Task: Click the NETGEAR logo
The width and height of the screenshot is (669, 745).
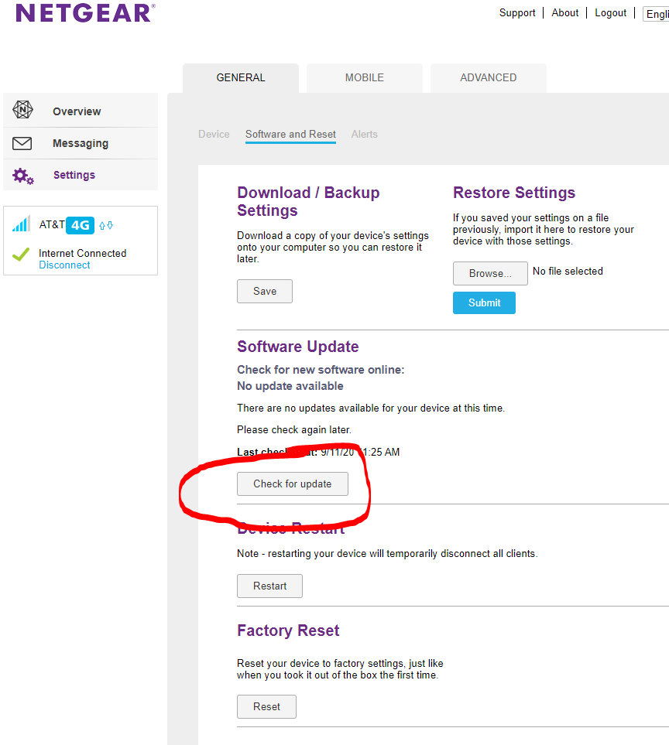Action: [x=85, y=13]
